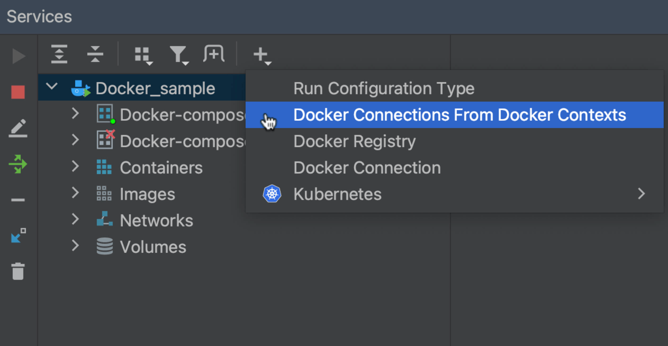Open the Filter icon dropdown
This screenshot has height=346, width=668.
click(179, 55)
